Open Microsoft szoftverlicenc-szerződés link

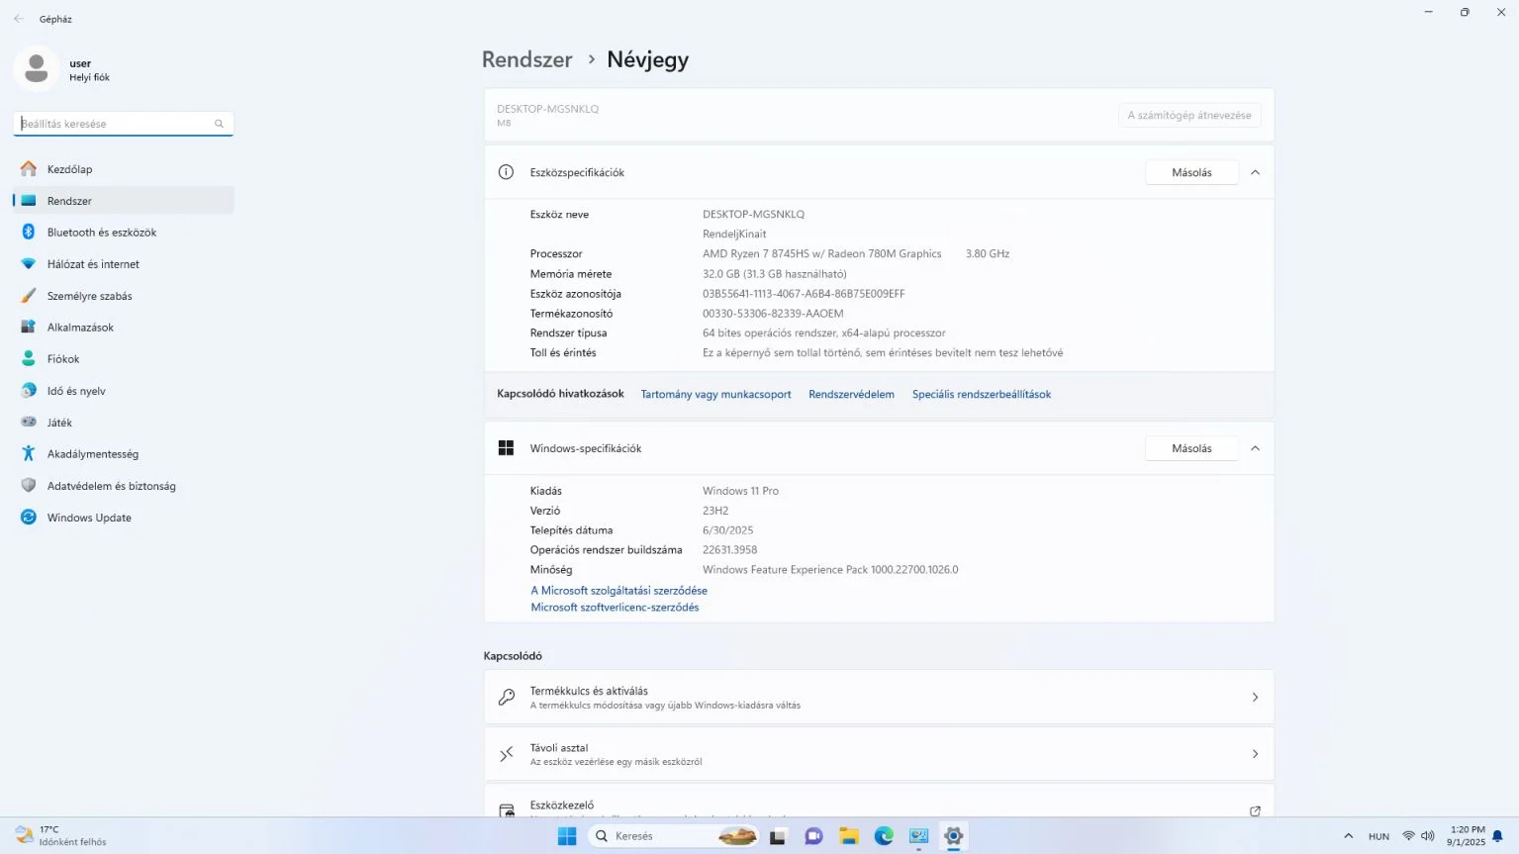(615, 608)
